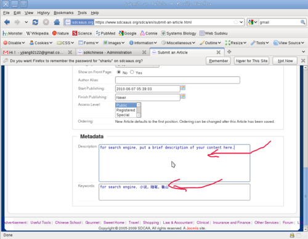The height and width of the screenshot is (239, 308).
Task: Open the URL bar history dropdown
Action: point(241,22)
